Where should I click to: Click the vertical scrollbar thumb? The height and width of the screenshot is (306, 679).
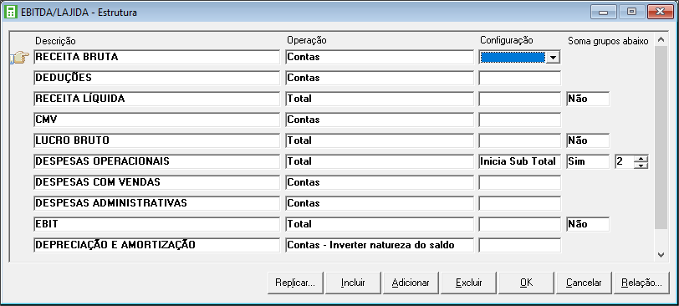[661, 137]
